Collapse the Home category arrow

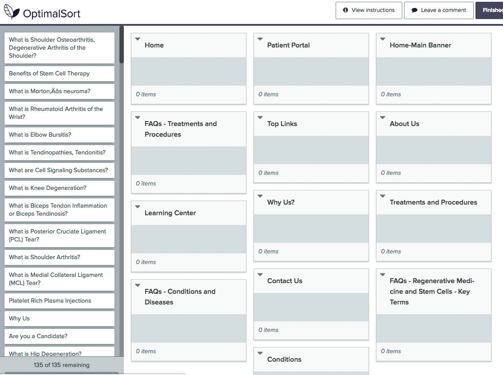pyautogui.click(x=138, y=39)
